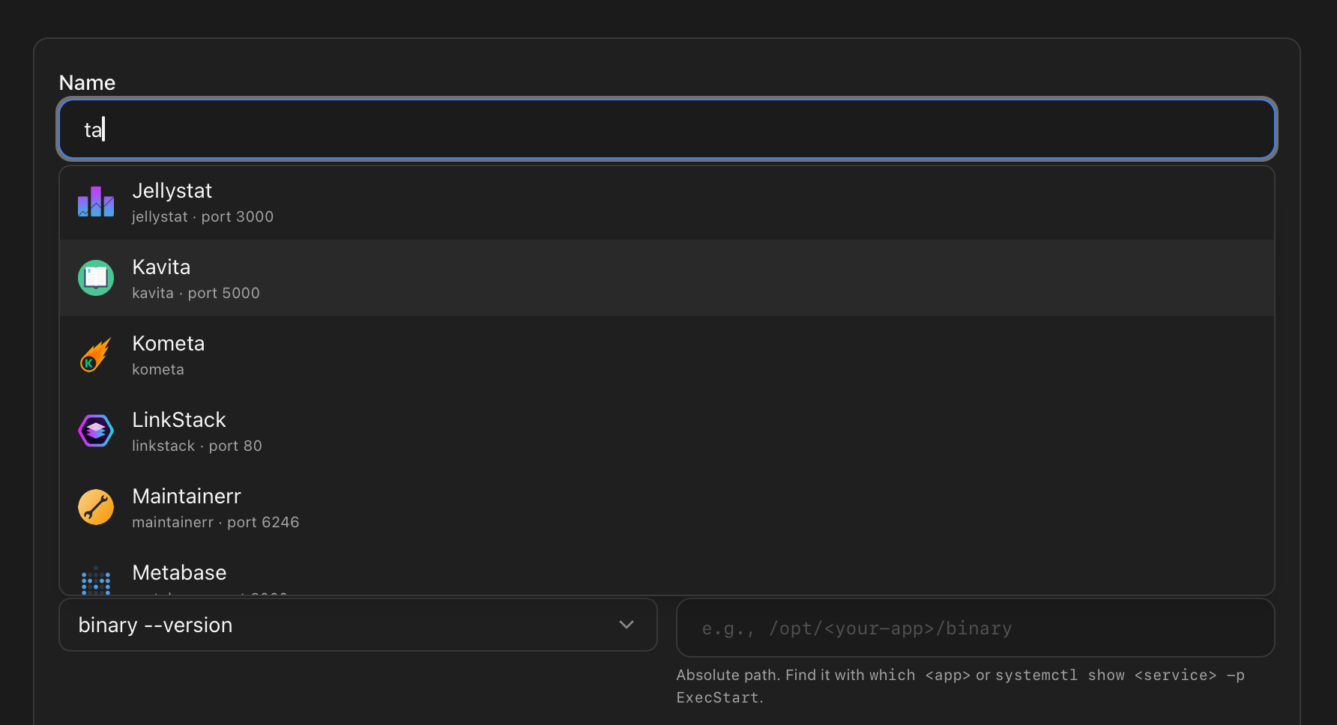The width and height of the screenshot is (1337, 725).
Task: Click the 'linkstack · port 80' subtitle
Action: coord(197,446)
